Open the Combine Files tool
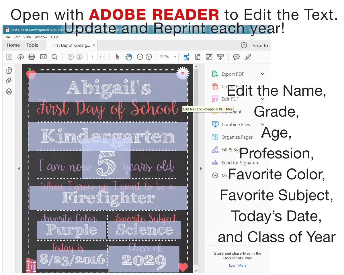The height and width of the screenshot is (275, 344). [231, 124]
